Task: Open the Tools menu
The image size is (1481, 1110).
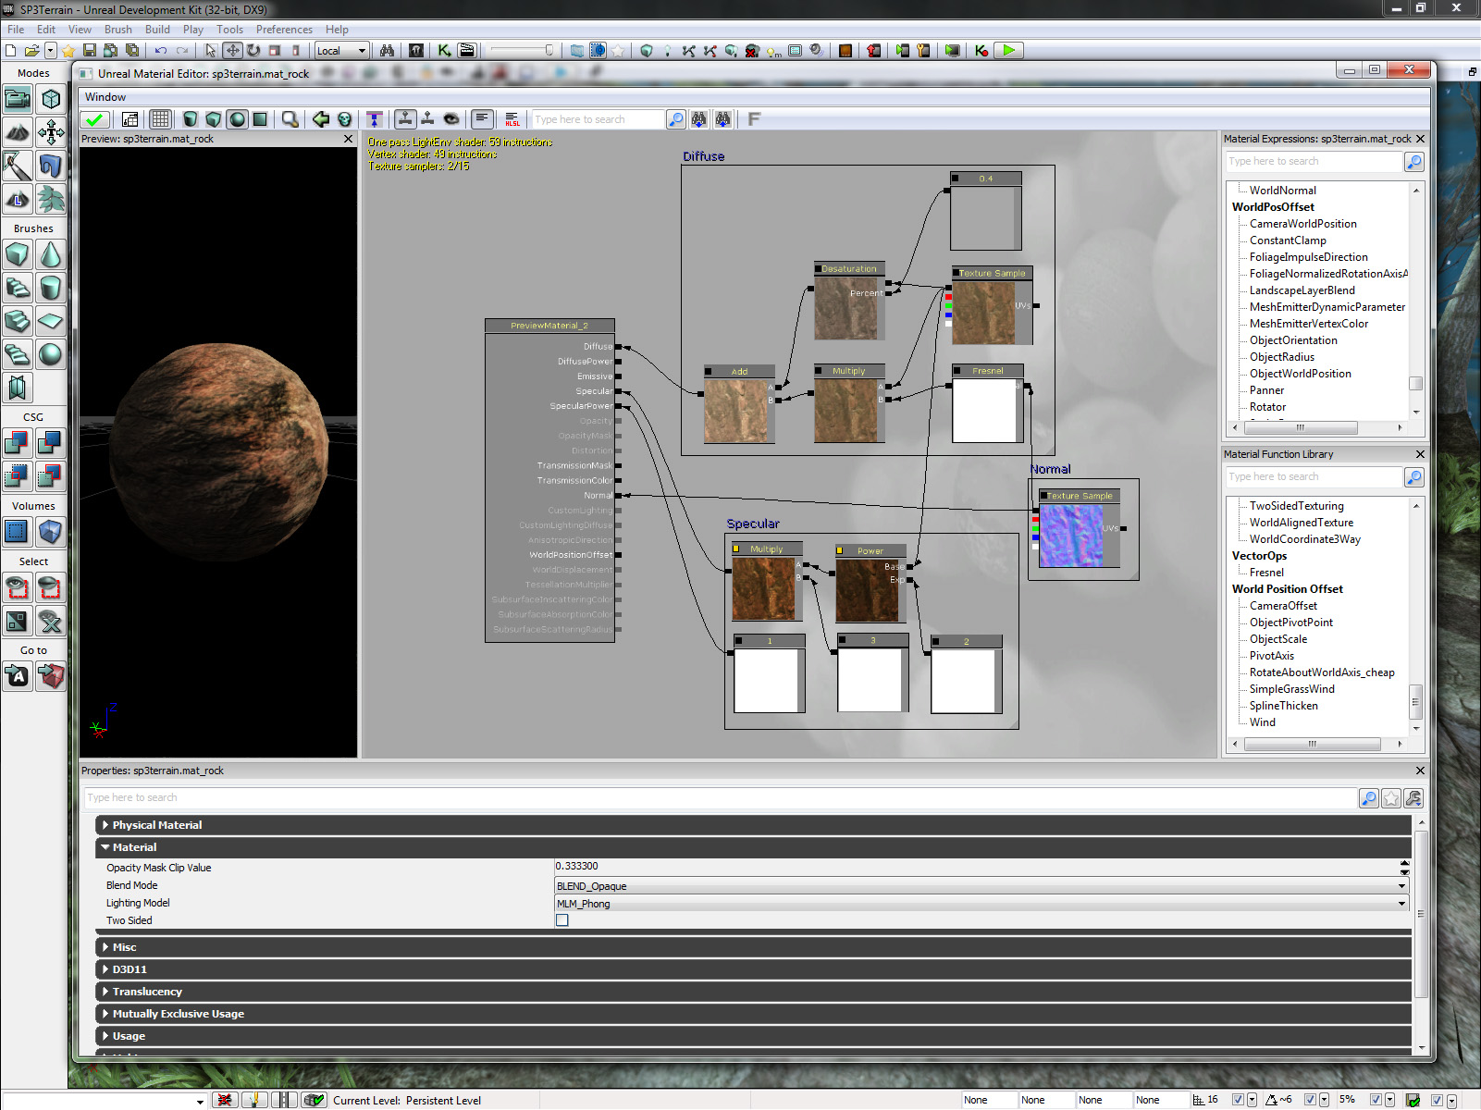Action: click(x=229, y=30)
